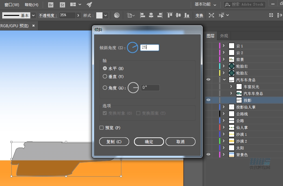
Task: Click the shear angle dial
Action: pos(132,47)
